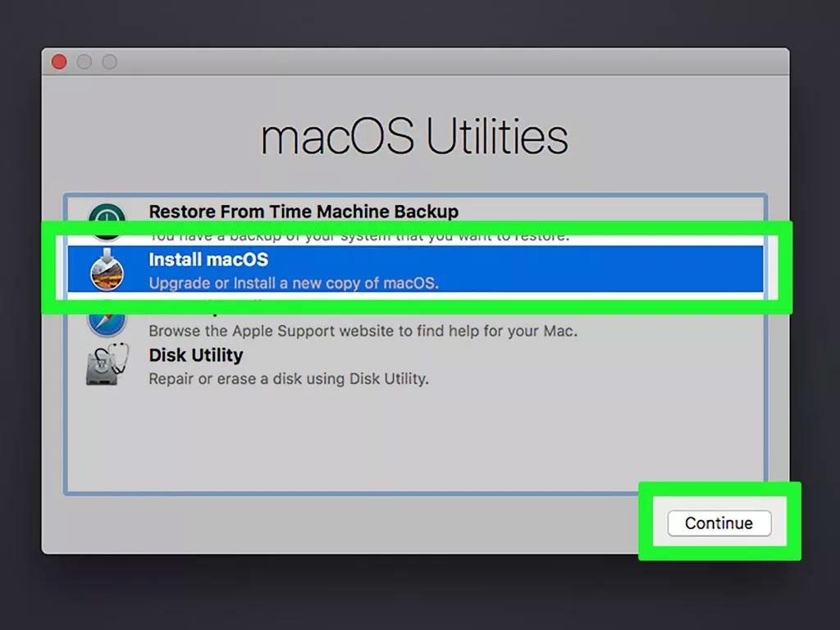This screenshot has height=630, width=840.
Task: Choose the Disk Utility stethoscope icon
Action: coord(107,364)
